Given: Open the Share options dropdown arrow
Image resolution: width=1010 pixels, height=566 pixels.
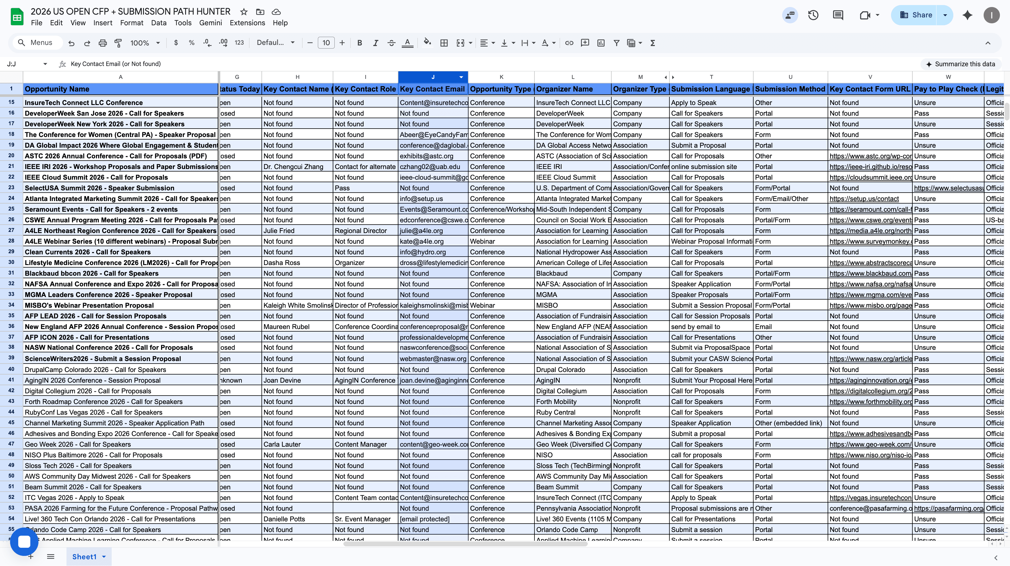Looking at the screenshot, I should [x=945, y=15].
